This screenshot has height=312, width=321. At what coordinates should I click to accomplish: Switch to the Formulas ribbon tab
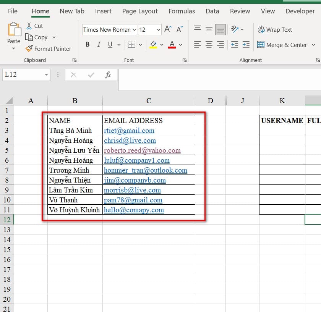pos(182,11)
